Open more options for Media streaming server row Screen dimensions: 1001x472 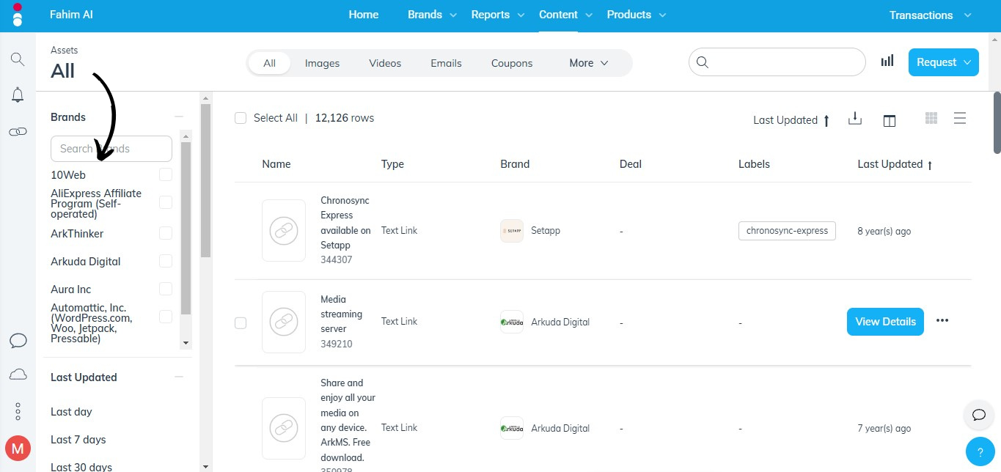tap(942, 320)
